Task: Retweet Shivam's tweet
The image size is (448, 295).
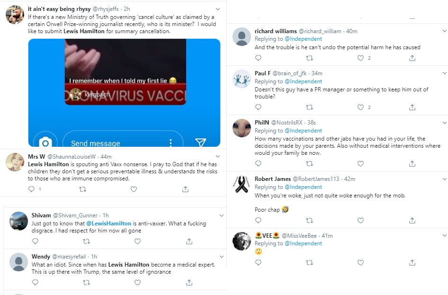Action: tap(86, 241)
